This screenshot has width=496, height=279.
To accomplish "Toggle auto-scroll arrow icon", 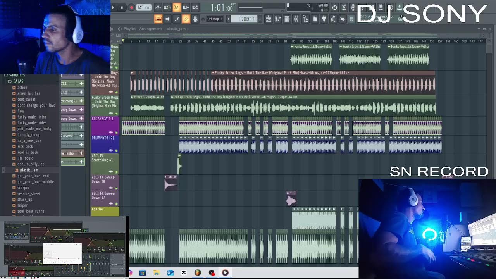I will tap(167, 19).
